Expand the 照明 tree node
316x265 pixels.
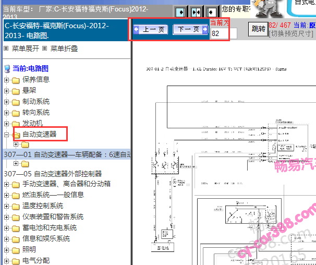point(6,250)
